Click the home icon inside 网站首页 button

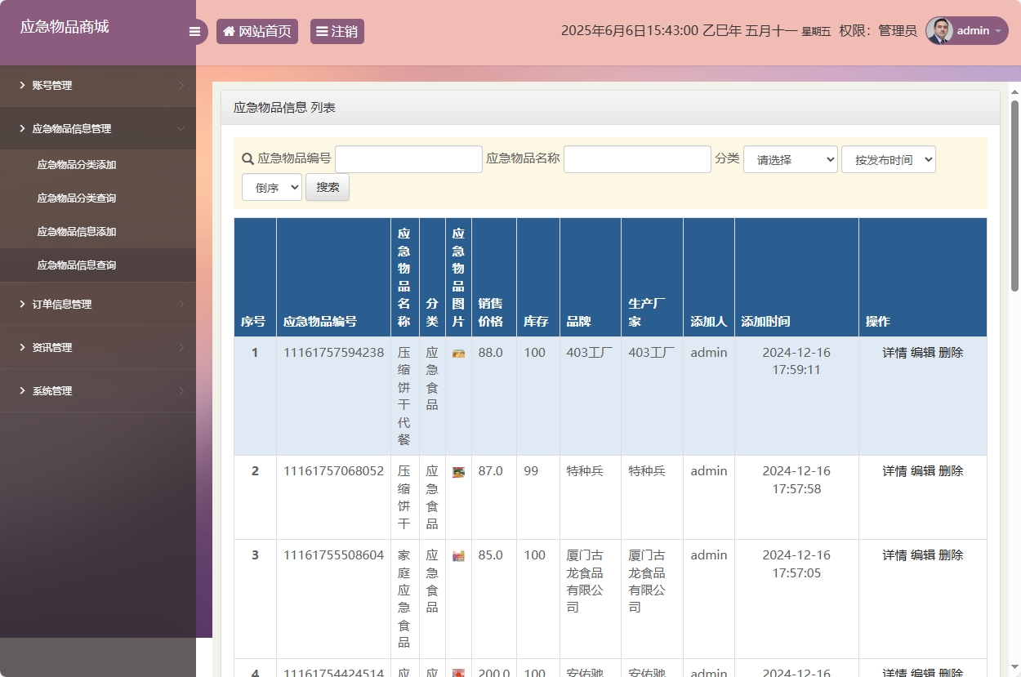pos(229,31)
